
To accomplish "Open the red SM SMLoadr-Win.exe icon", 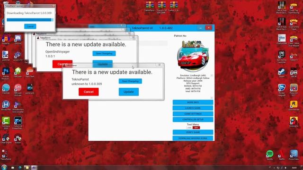I will pos(18,90).
